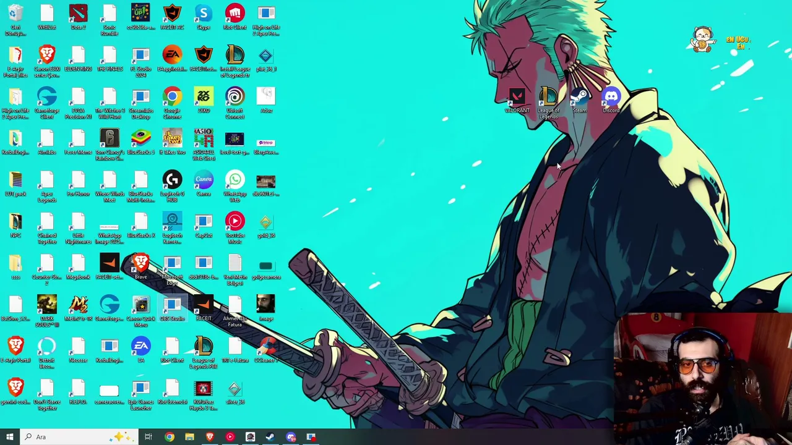Viewport: 792px width, 445px height.
Task: Switch to Steam via its taskbar icon
Action: (x=270, y=437)
